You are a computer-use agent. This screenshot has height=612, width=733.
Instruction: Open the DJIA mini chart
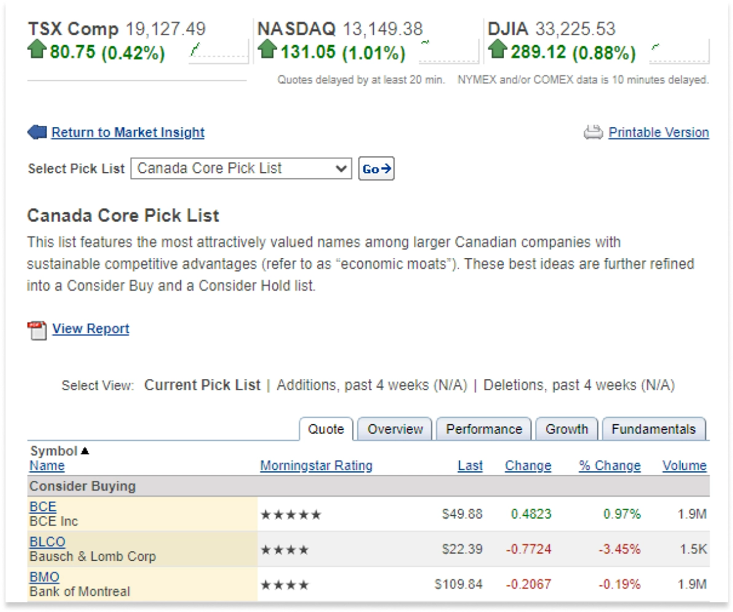tap(680, 50)
